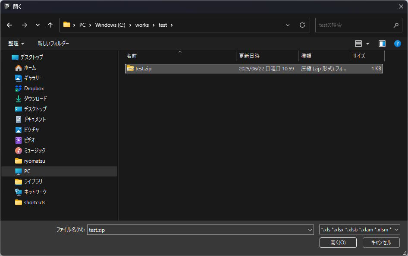Viewport: 408px width, 256px height.
Task: Open the Help question mark icon
Action: click(x=397, y=44)
